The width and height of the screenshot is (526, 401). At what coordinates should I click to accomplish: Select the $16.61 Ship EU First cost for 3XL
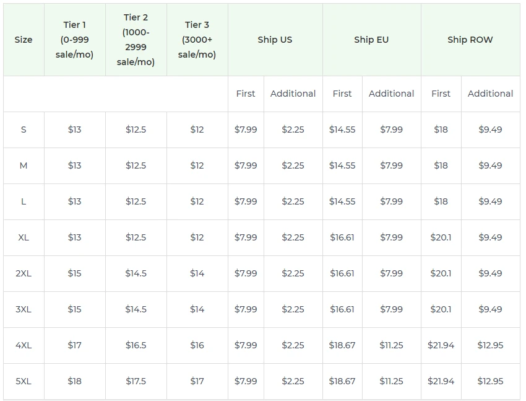click(x=342, y=309)
